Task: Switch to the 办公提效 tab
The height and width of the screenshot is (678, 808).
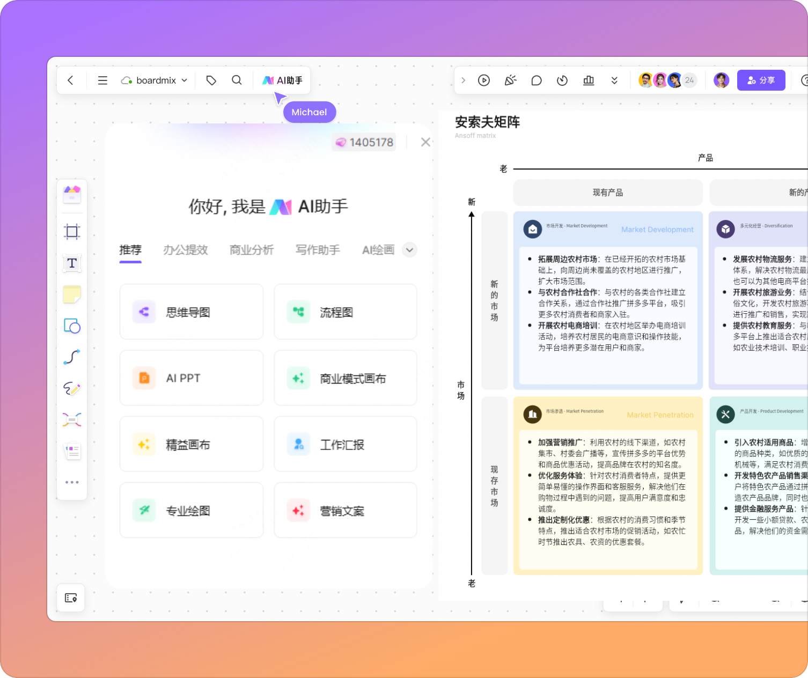Action: click(186, 250)
